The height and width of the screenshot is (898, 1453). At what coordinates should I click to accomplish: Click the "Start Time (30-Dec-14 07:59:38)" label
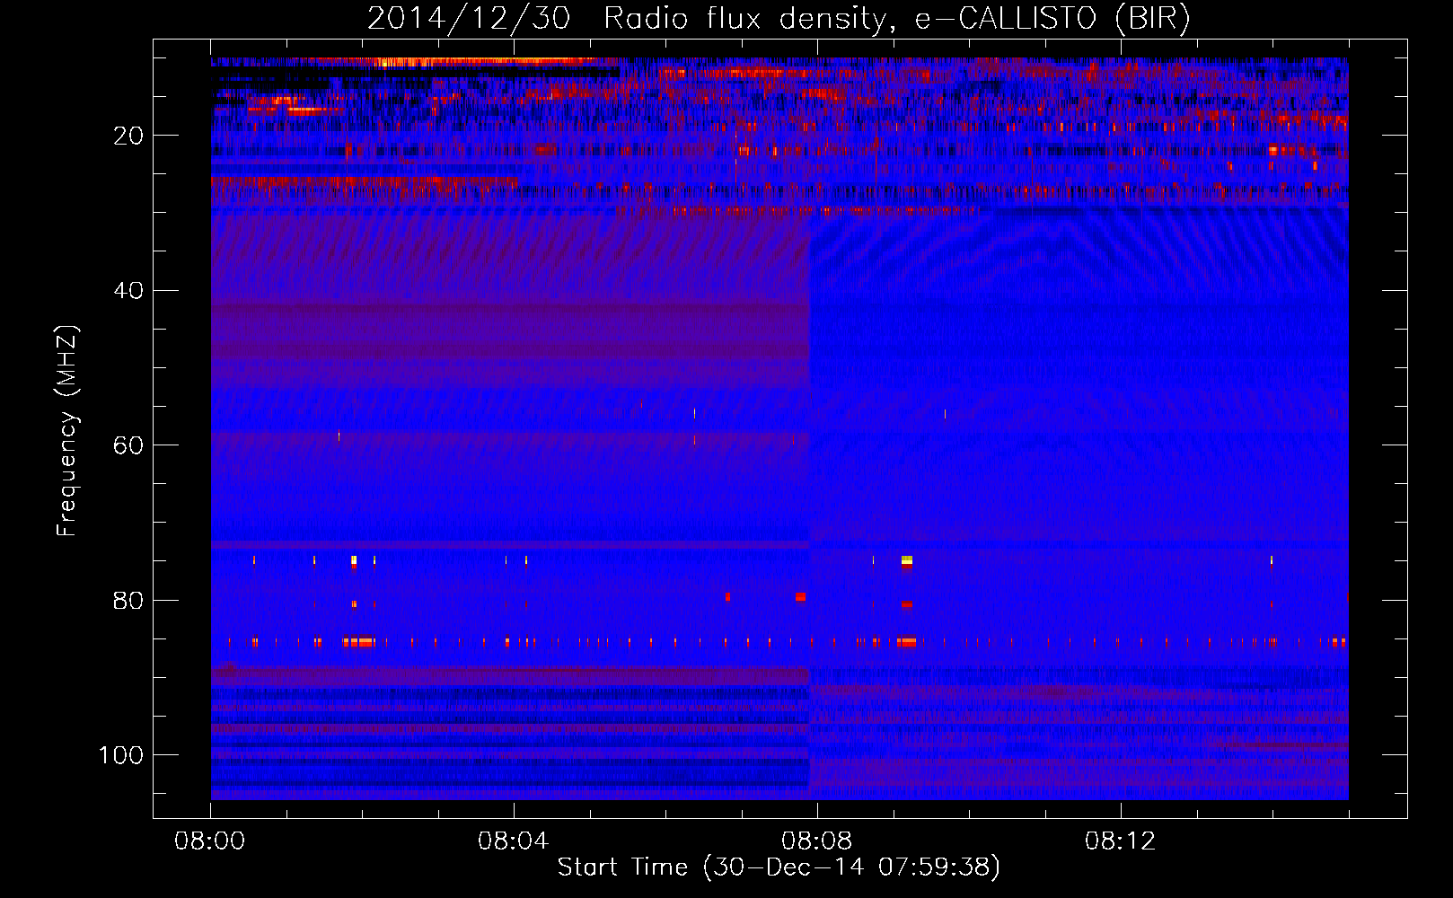[779, 867]
